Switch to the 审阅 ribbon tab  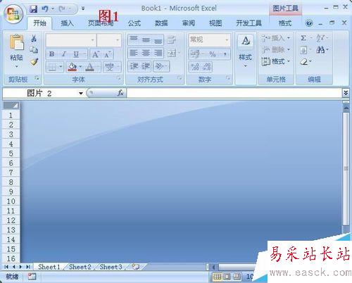pyautogui.click(x=189, y=23)
